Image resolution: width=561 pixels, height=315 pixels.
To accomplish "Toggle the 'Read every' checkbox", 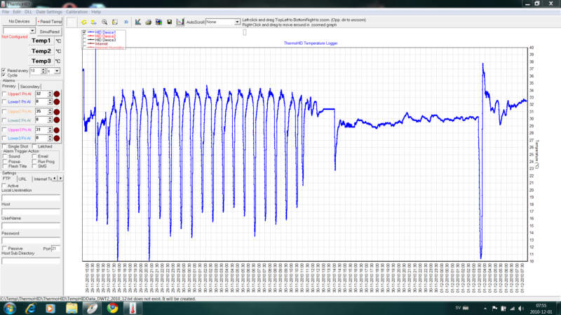I will point(4,71).
